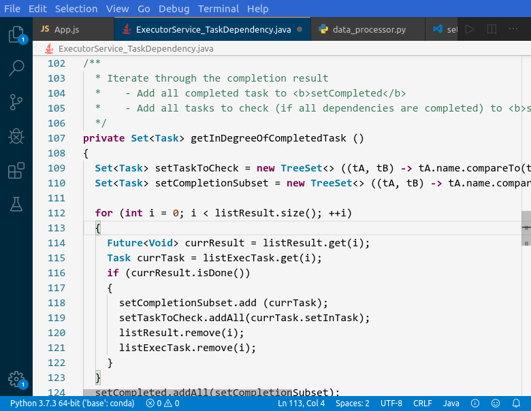
Task: Click the Split Editor icon
Action: point(492,29)
